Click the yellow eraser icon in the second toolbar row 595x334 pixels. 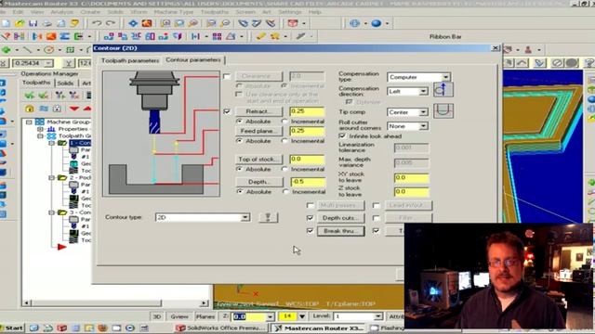pyautogui.click(x=260, y=36)
